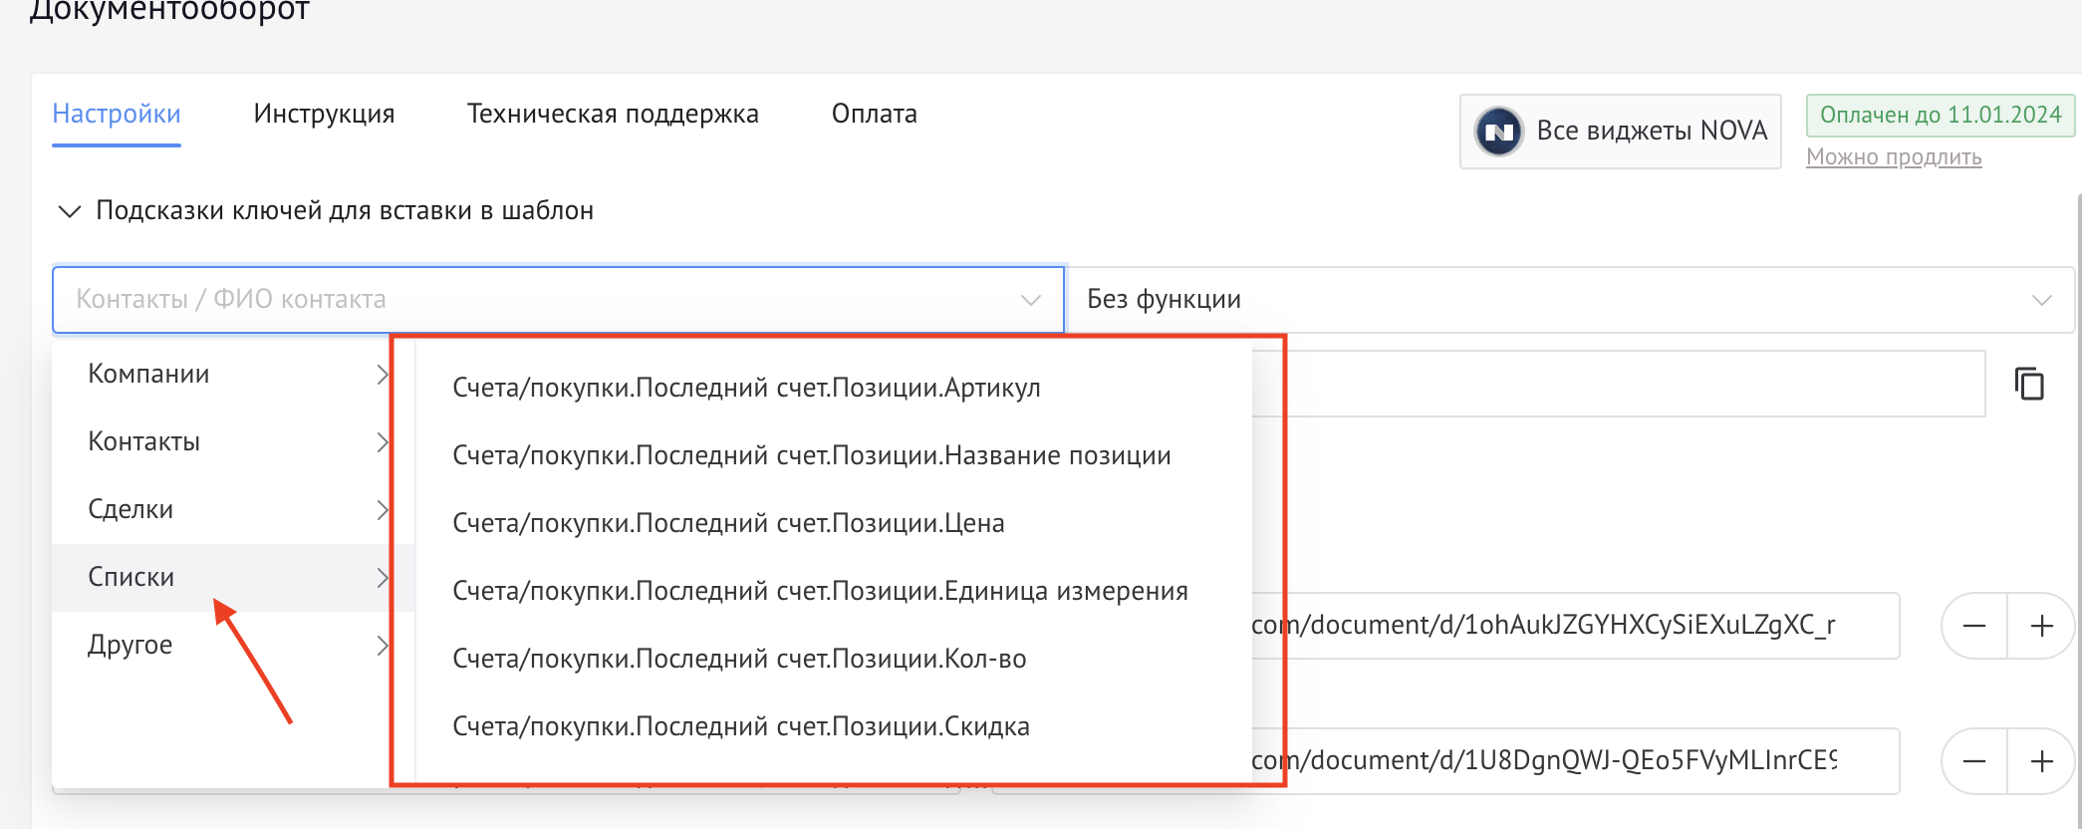Image resolution: width=2082 pixels, height=829 pixels.
Task: Switch to the Инструкция tab
Action: tap(324, 114)
